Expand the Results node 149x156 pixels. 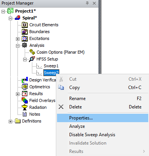pyautogui.click(x=17, y=94)
